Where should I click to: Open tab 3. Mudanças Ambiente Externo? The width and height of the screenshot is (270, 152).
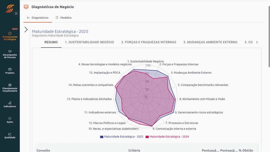point(210,42)
